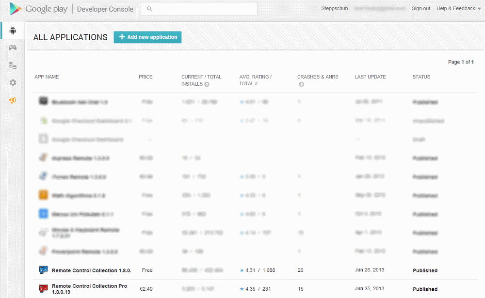The image size is (485, 298).
Task: Click CRASHES & ANRS column header
Action: click(318, 77)
